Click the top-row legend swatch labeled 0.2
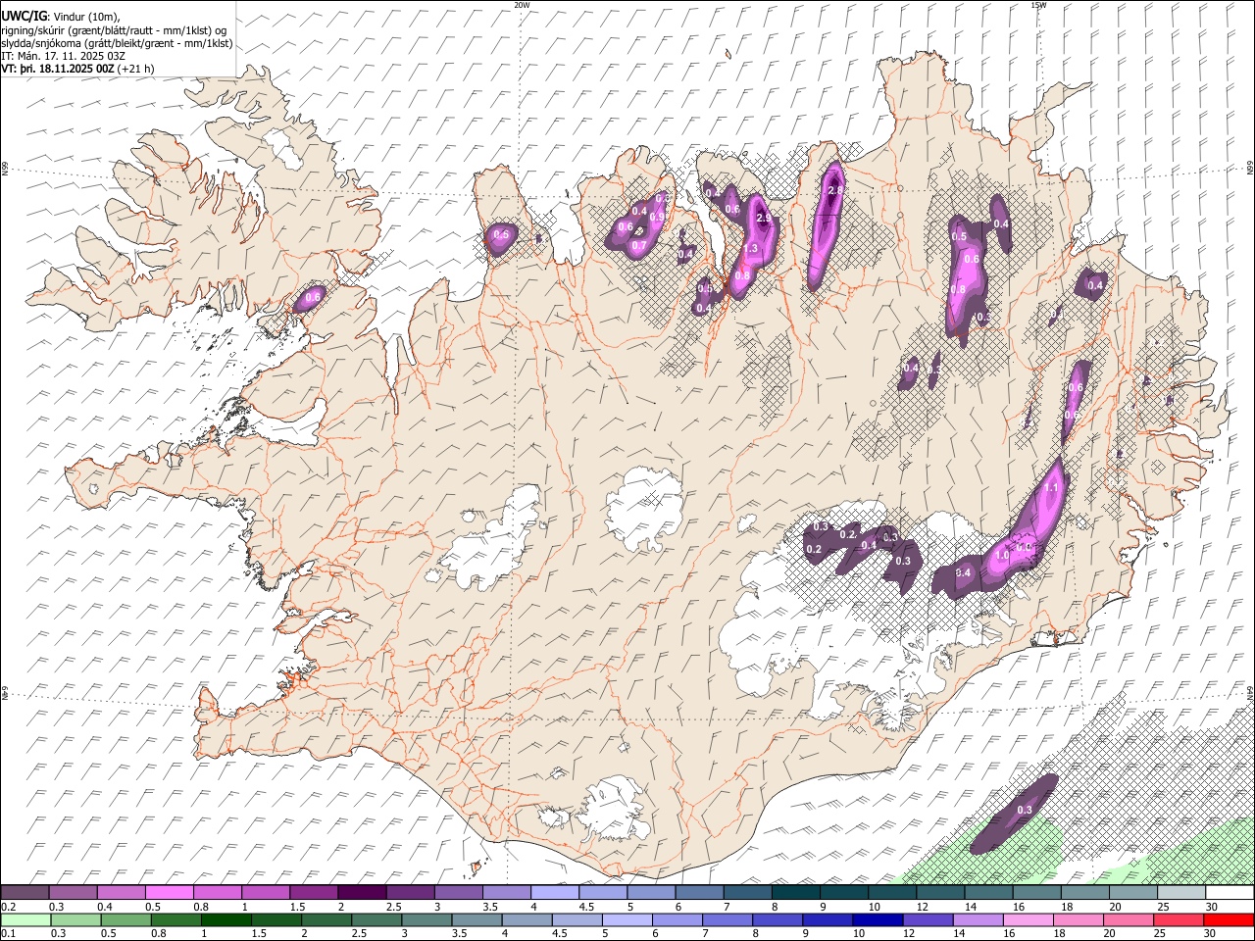Screen dimensions: 1255x941 pyautogui.click(x=25, y=892)
